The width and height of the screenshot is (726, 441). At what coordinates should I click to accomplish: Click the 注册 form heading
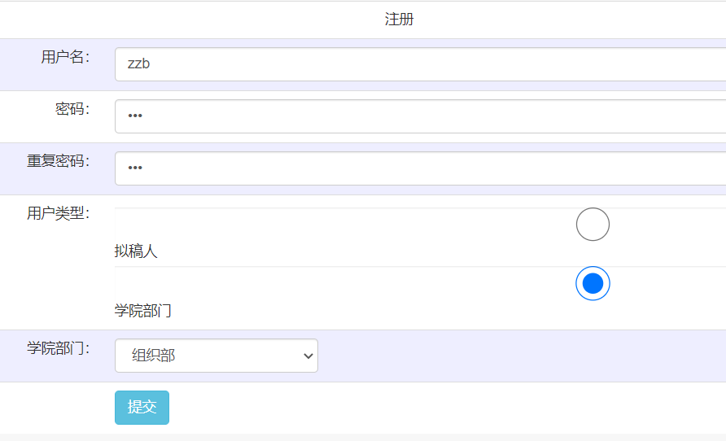(400, 20)
